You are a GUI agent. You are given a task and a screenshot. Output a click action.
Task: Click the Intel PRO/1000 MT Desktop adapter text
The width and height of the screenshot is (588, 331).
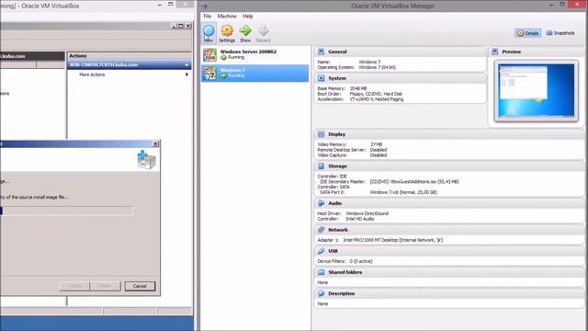[393, 240]
